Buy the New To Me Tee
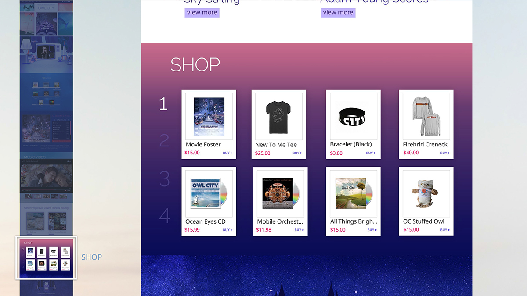This screenshot has width=527, height=296. pos(297,153)
